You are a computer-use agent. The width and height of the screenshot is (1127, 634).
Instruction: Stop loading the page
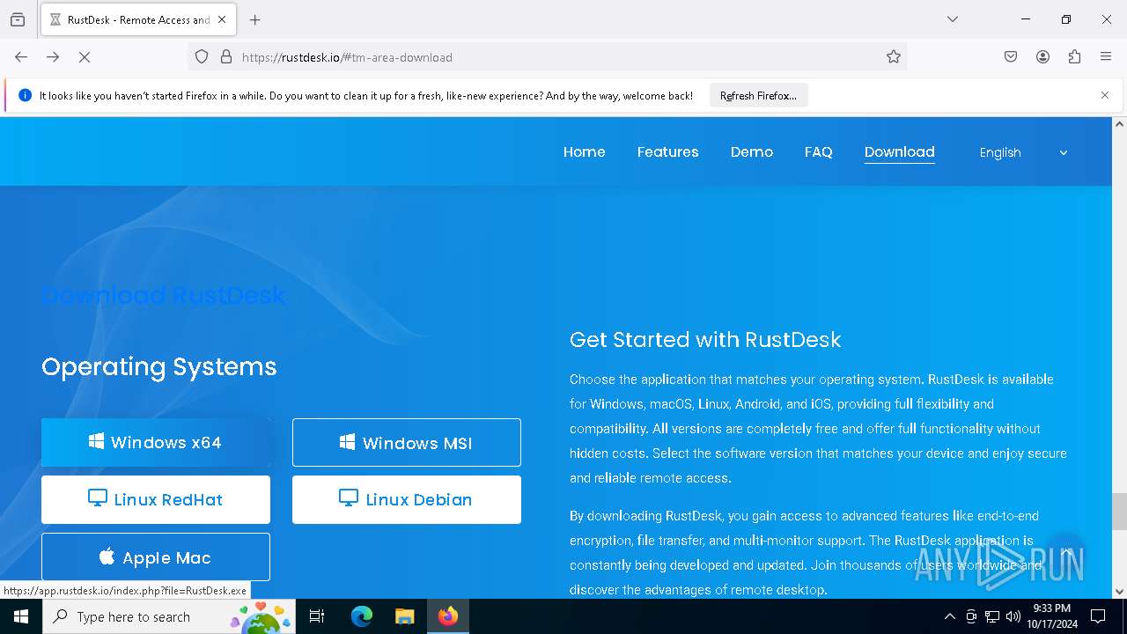tap(85, 57)
